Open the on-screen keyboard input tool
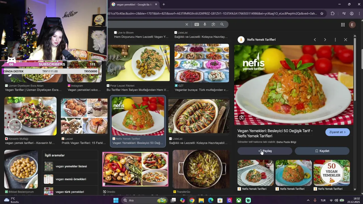 pyautogui.click(x=197, y=24)
